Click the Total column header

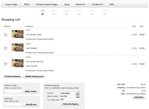coord(141,26)
